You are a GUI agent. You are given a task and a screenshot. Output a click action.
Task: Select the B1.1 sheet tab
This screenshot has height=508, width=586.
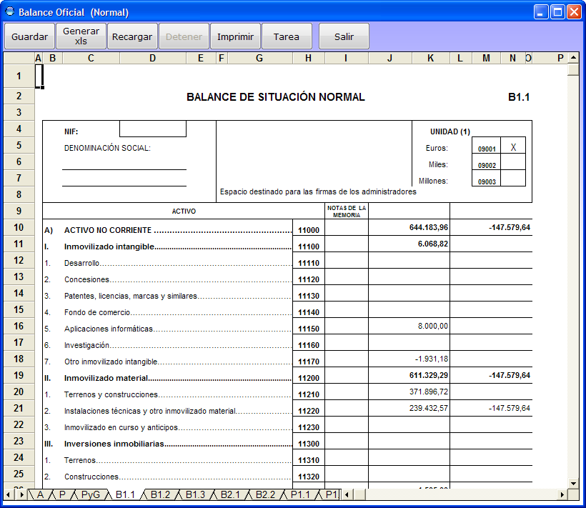[x=125, y=495]
